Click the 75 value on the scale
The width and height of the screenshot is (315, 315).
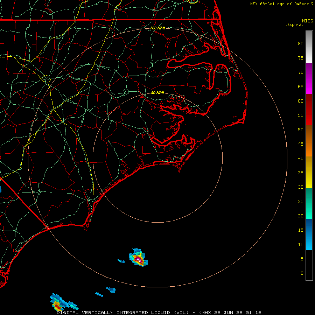[301, 58]
